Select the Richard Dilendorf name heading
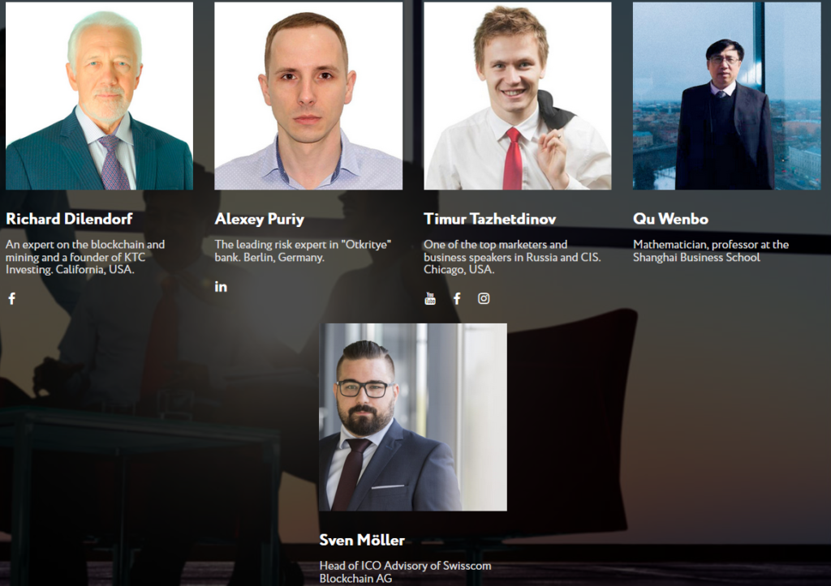The height and width of the screenshot is (586, 831). 69,219
